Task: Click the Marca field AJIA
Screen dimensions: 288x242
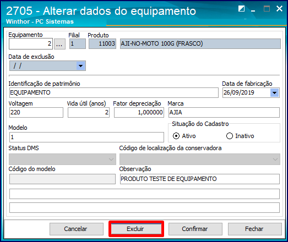Action: (x=224, y=112)
